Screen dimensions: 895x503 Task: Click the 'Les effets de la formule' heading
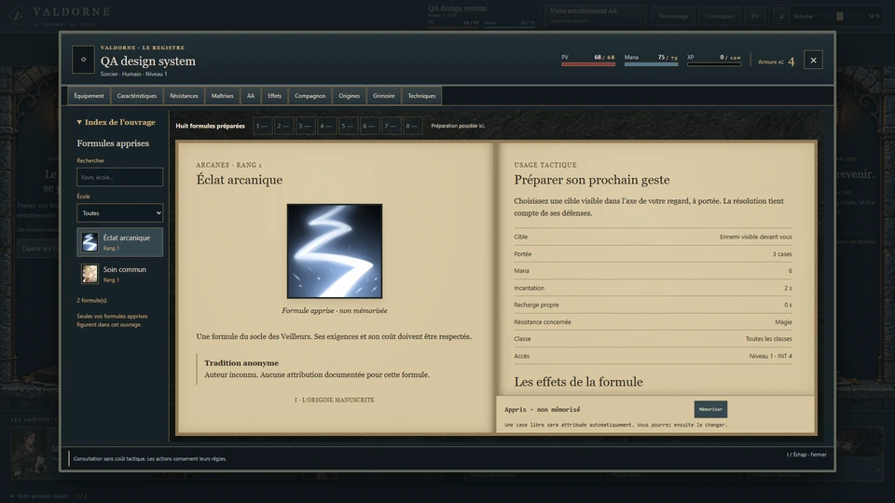(x=578, y=382)
